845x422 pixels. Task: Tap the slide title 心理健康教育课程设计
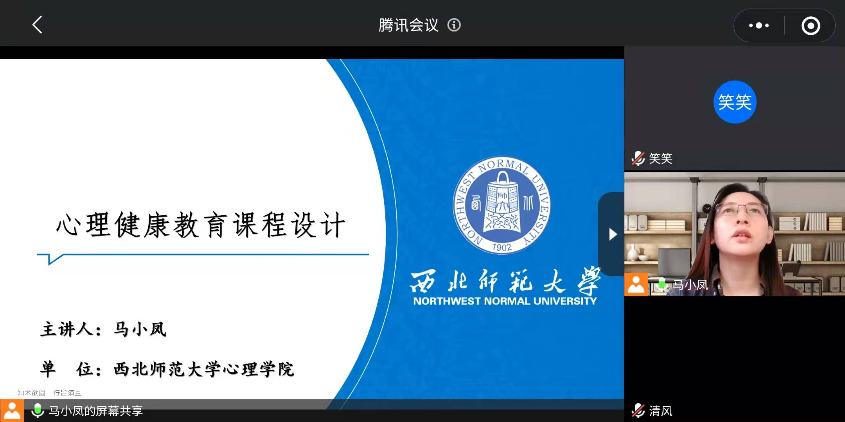click(201, 225)
